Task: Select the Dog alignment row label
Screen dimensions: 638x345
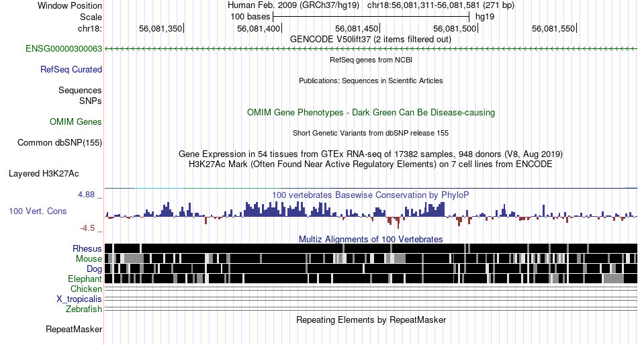Action: (x=94, y=269)
